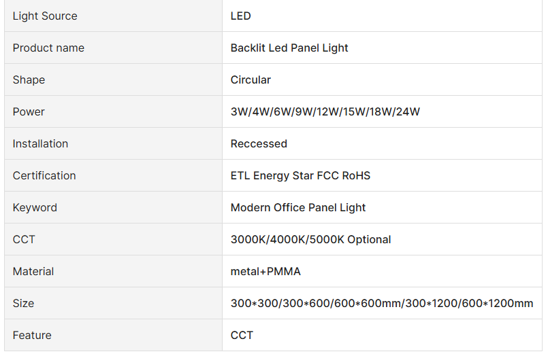Image resolution: width=548 pixels, height=356 pixels.
Task: Select "Modern Office Panel Light" value
Action: 298,207
